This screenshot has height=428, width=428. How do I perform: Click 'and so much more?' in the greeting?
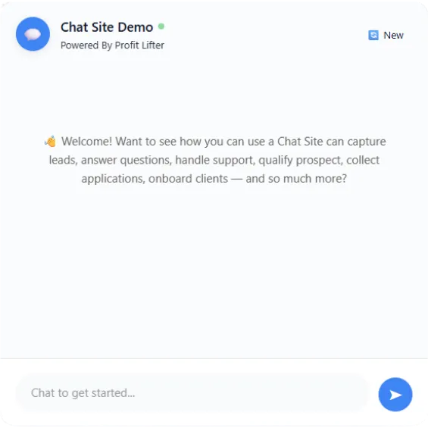(296, 179)
